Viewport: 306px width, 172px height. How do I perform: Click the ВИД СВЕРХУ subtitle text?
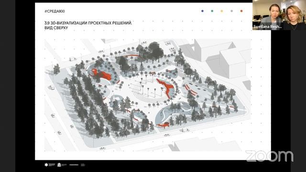pyautogui.click(x=56, y=28)
